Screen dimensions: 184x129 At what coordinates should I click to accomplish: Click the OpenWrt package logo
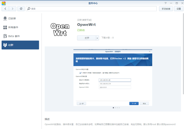pos(60,29)
